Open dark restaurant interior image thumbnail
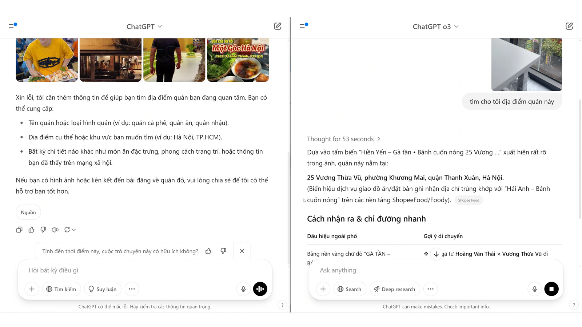 click(x=111, y=60)
